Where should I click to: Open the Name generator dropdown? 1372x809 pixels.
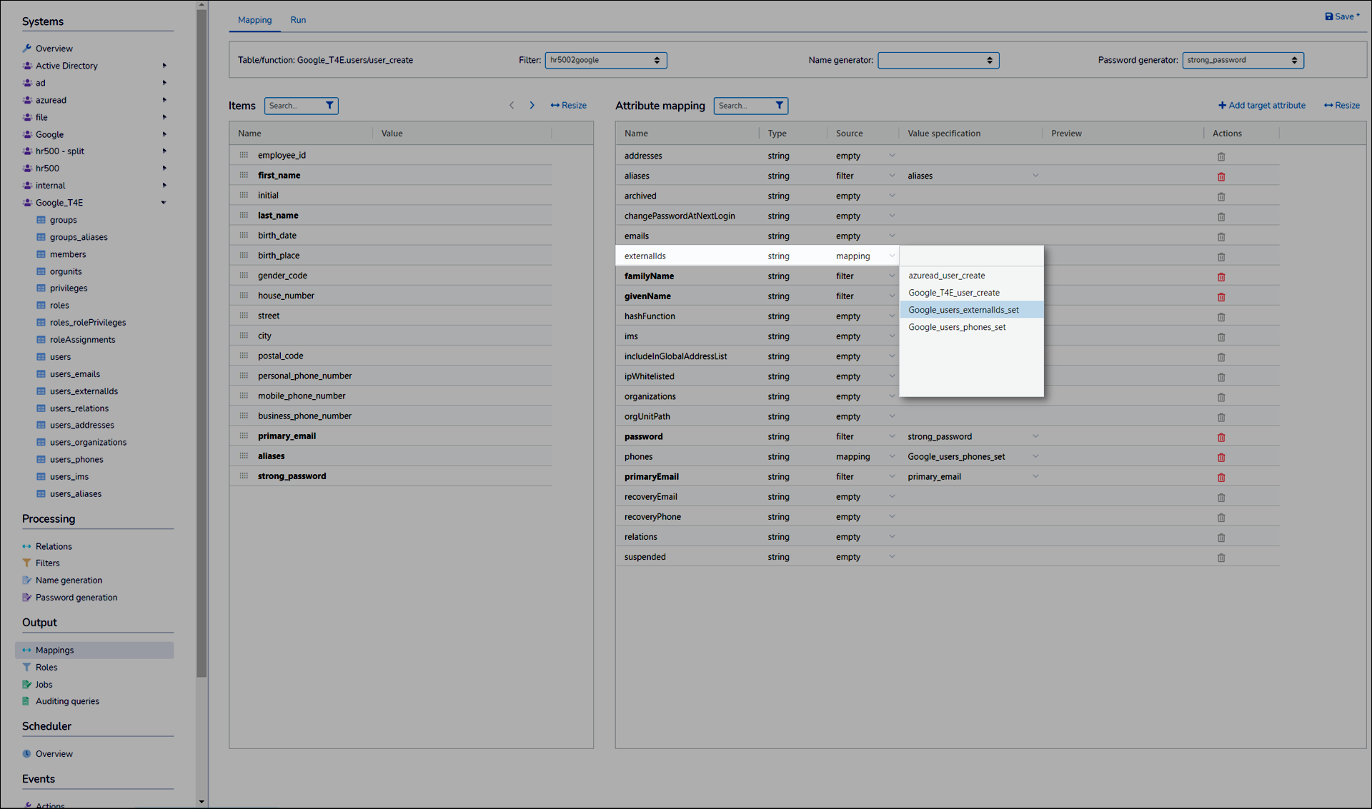(x=938, y=60)
